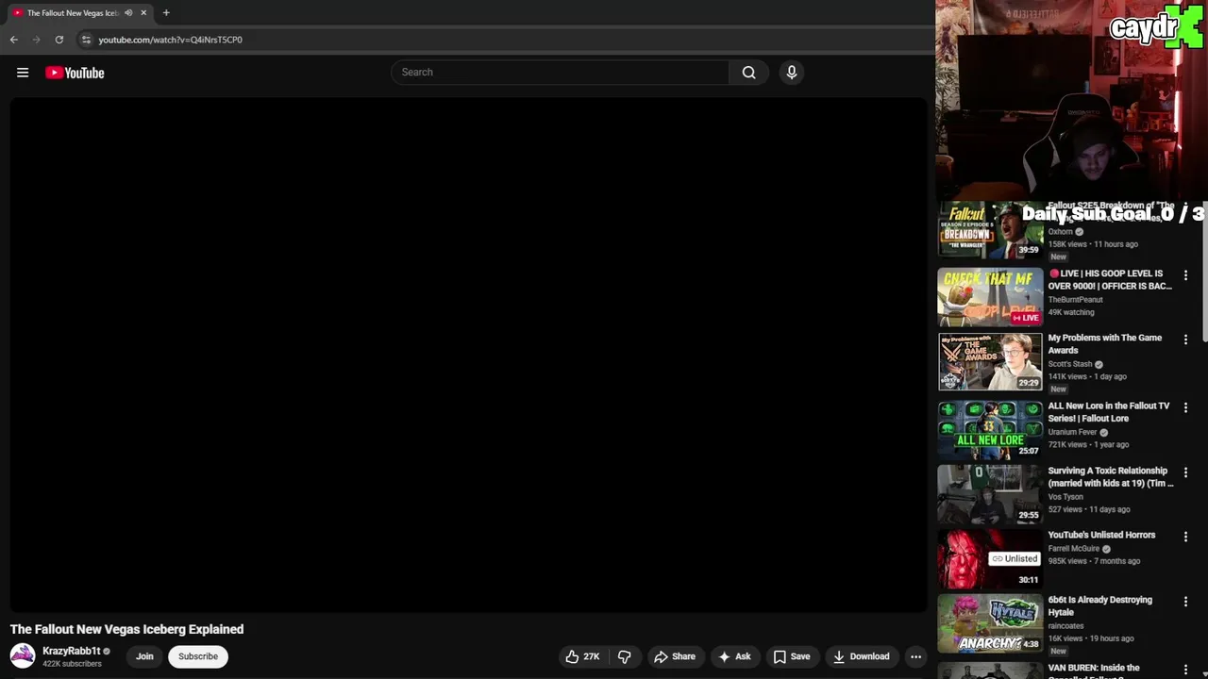Open Vos Tyson channel name
The image size is (1208, 679).
pos(1065,497)
